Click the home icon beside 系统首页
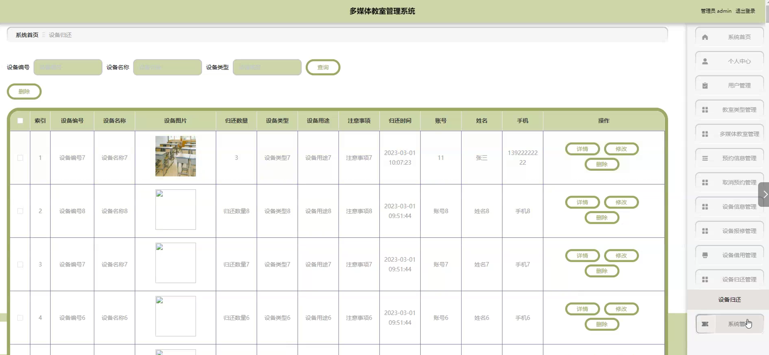 [x=705, y=37]
